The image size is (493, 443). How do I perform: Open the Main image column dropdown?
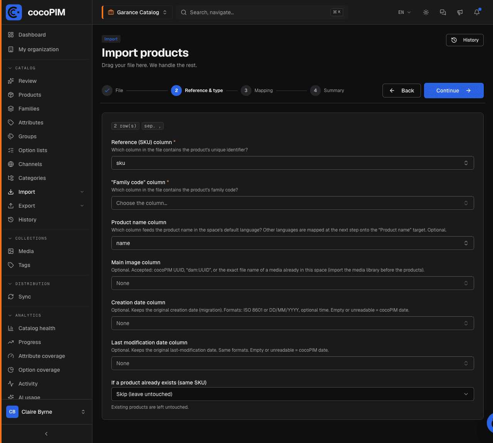coord(292,283)
